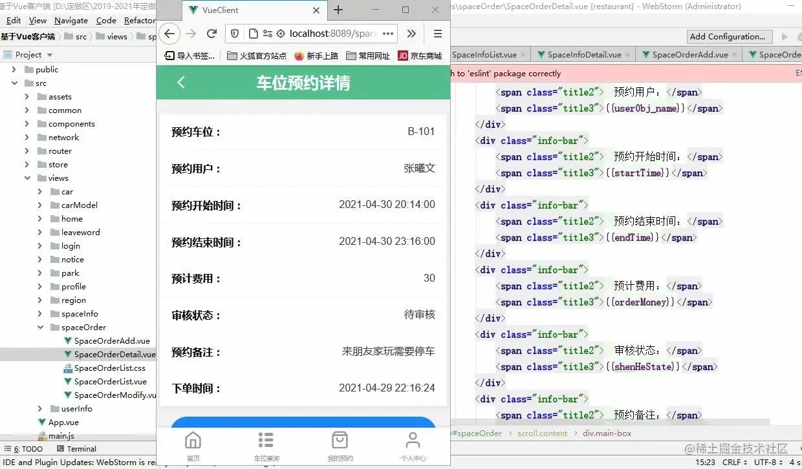The image size is (802, 469).
Task: Click scroll.content editor breadcrumb
Action: tap(542, 433)
